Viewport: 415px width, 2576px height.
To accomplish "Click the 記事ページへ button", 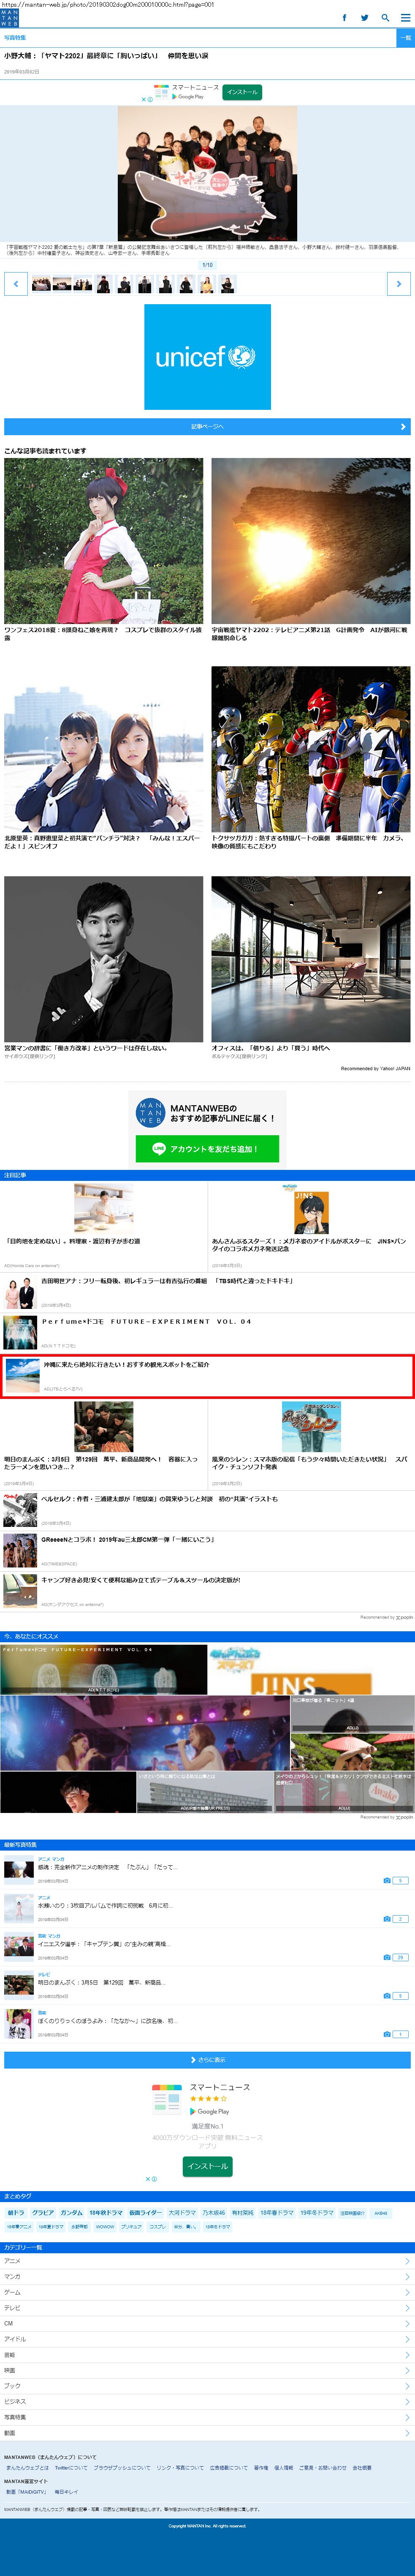I will tap(207, 426).
